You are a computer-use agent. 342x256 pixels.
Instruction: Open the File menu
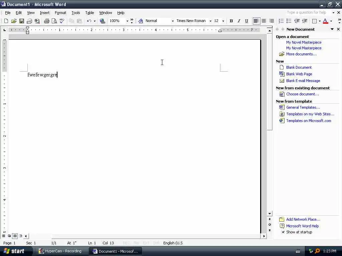(8, 13)
